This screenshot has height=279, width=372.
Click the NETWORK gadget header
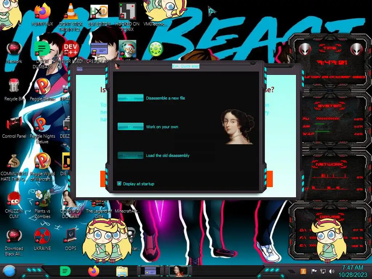[329, 164]
